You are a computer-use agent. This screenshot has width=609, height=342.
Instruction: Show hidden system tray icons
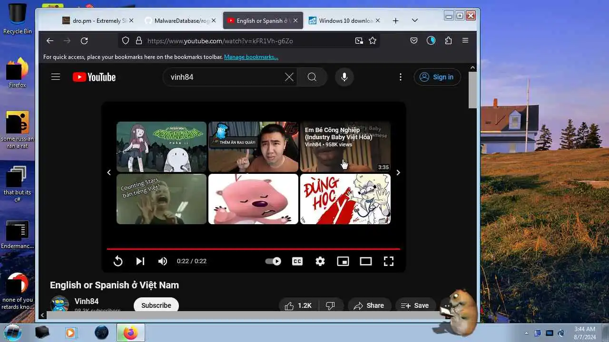point(526,333)
